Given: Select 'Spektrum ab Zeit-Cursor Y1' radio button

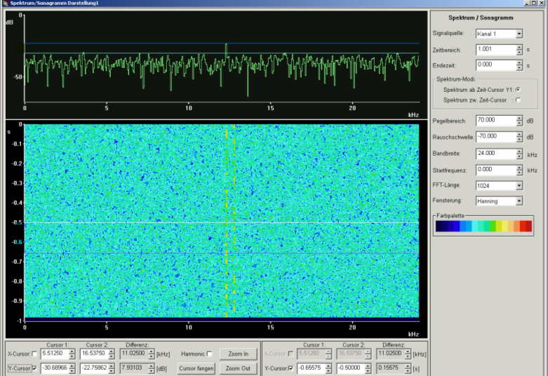Looking at the screenshot, I should 518,90.
